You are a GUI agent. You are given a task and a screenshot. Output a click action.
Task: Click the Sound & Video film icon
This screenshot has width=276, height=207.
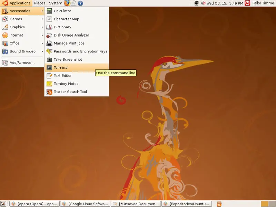pos(5,51)
